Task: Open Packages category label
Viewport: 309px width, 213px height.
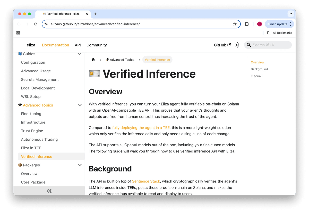Action: point(31,165)
